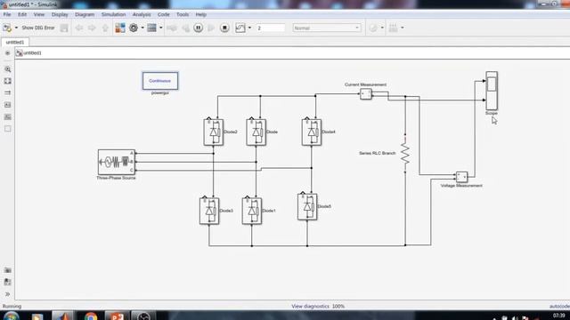Click Show DIG Error button

click(x=38, y=28)
